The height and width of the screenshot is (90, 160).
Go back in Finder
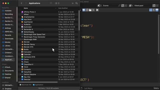coord(21,3)
